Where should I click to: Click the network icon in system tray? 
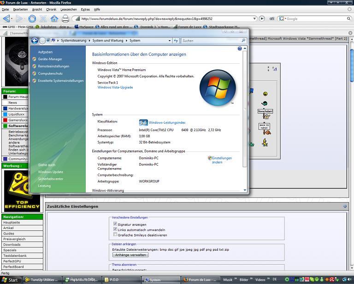coord(344,279)
